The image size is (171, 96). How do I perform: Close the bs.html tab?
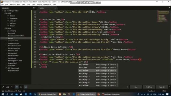click(55, 8)
